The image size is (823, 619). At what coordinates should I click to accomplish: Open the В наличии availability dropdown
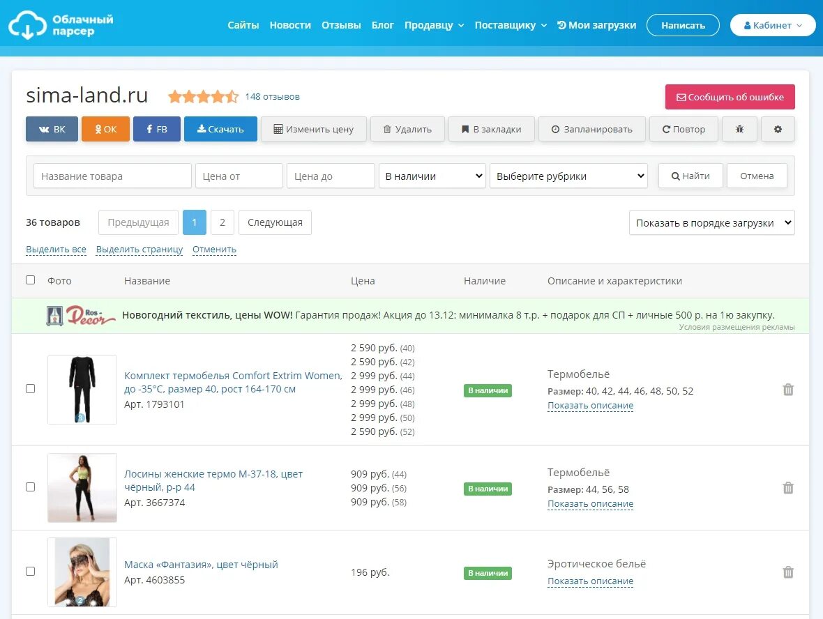(432, 176)
